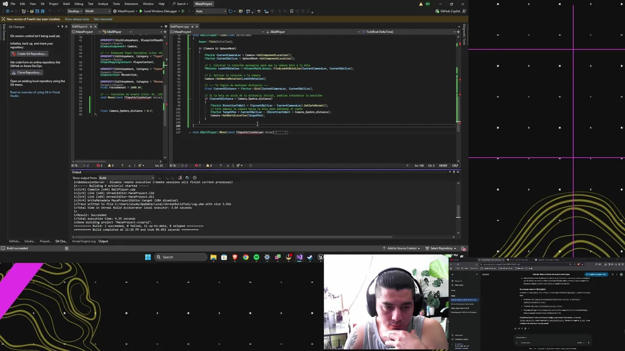Click the navigate backward arrow in toolbar
The height and width of the screenshot is (351, 625).
point(8,11)
